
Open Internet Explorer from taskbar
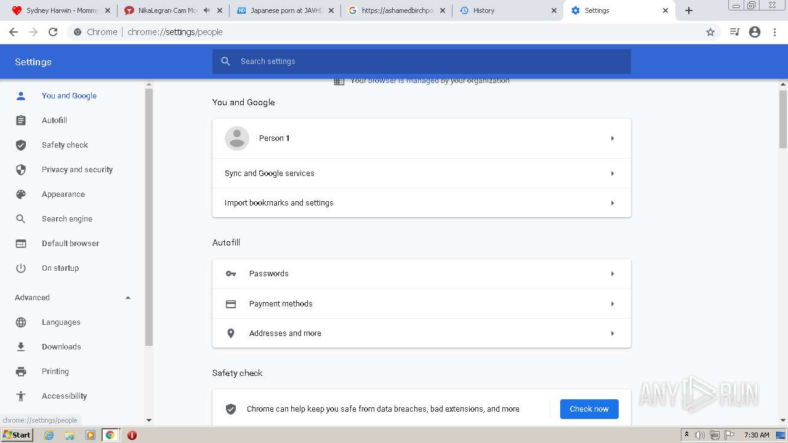point(49,435)
